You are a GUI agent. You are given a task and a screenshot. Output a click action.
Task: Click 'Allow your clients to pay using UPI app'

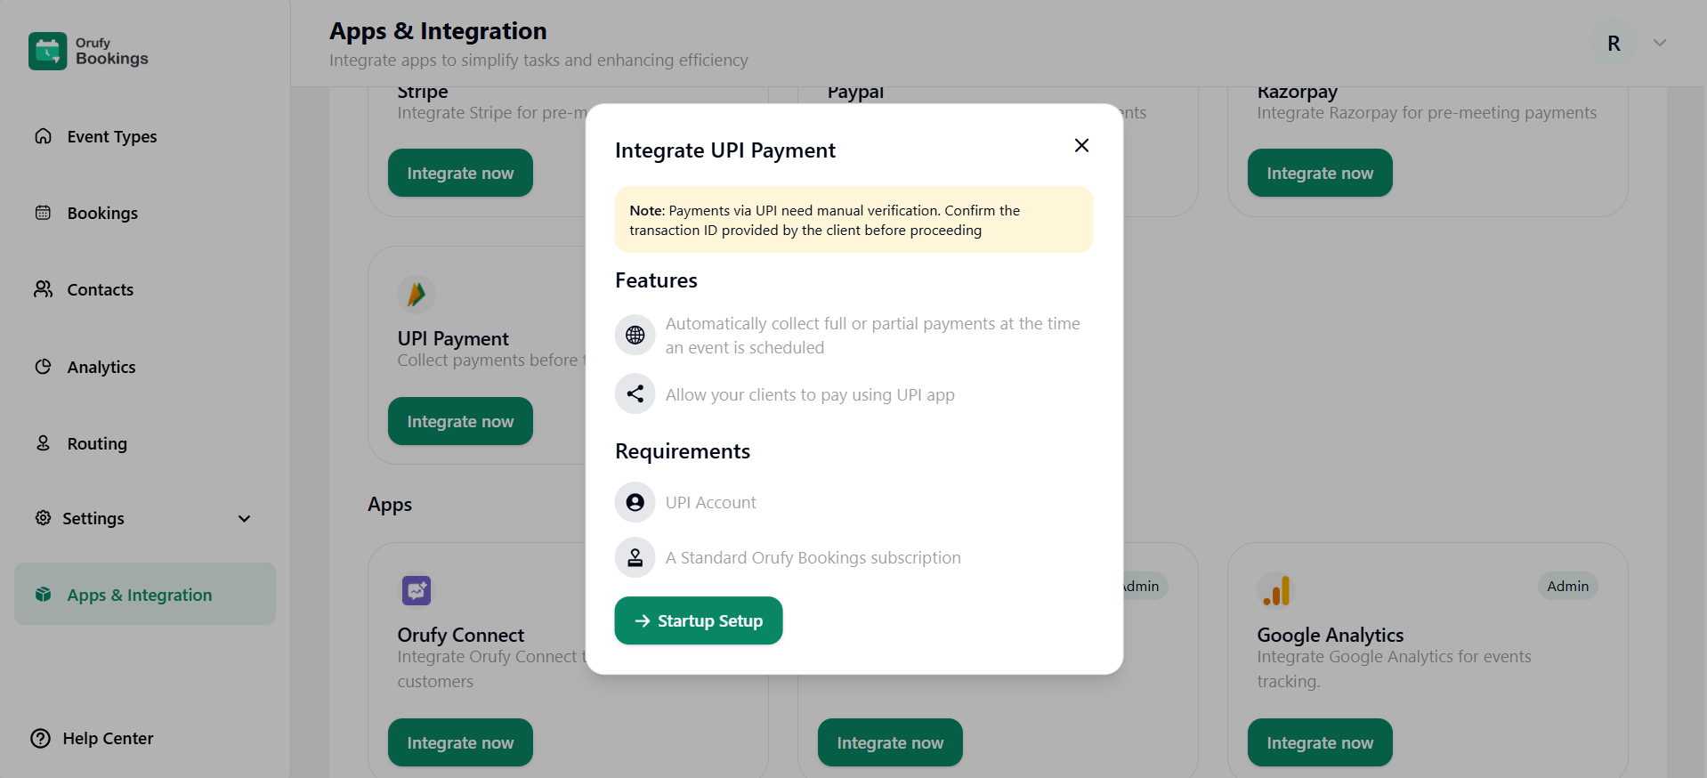pos(810,394)
